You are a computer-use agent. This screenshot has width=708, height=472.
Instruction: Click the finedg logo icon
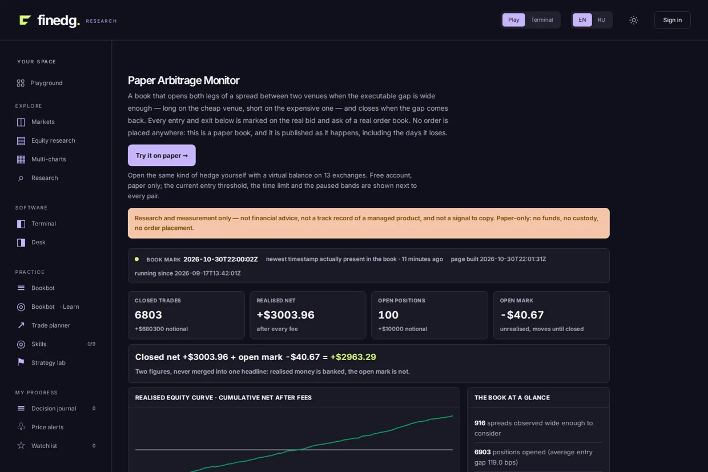coord(25,20)
